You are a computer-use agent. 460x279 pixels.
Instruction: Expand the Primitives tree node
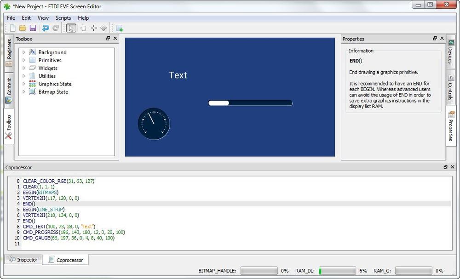click(24, 60)
